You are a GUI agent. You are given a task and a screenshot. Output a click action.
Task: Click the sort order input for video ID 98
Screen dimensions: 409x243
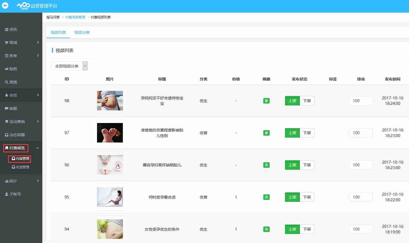tap(361, 100)
